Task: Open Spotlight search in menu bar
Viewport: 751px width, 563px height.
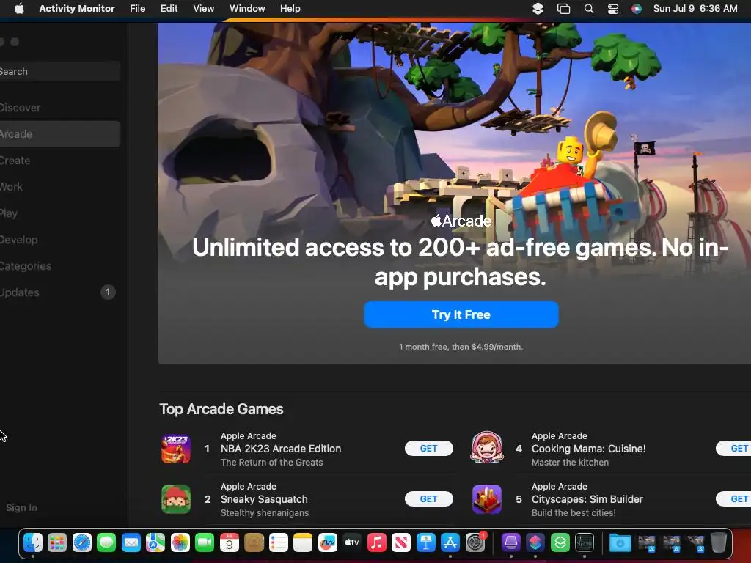Action: click(x=589, y=8)
